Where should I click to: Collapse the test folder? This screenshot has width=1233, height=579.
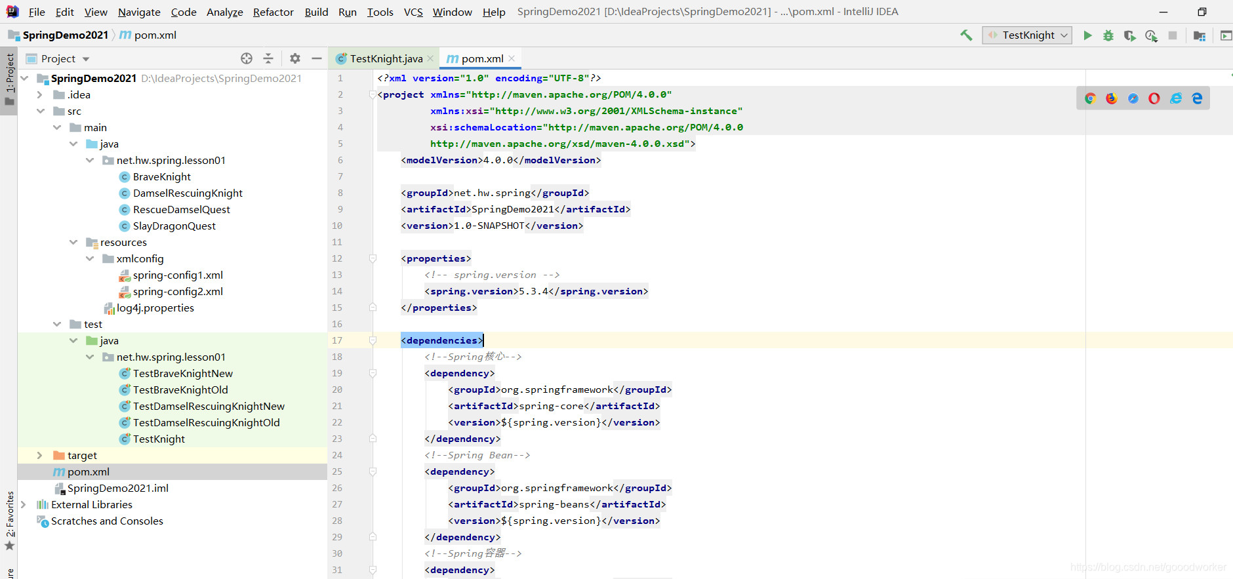click(x=57, y=324)
